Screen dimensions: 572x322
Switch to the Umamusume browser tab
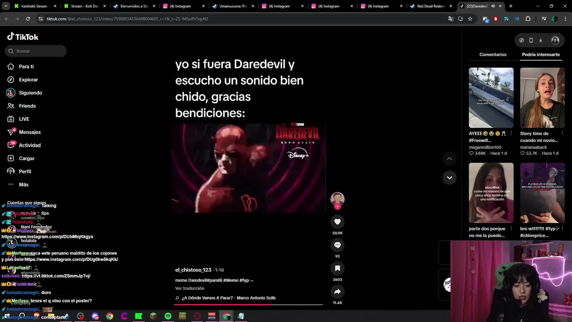(x=232, y=6)
